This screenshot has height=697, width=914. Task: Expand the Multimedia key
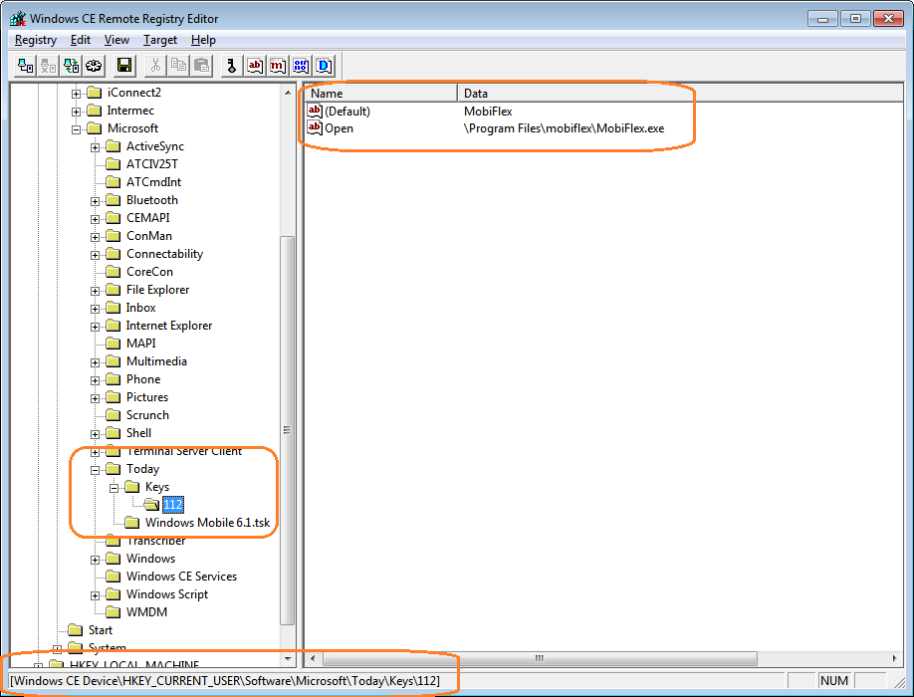pyautogui.click(x=95, y=362)
